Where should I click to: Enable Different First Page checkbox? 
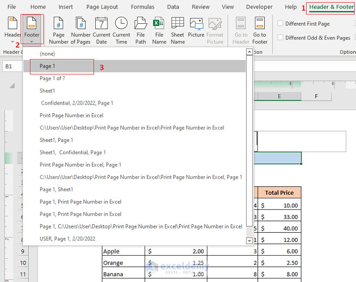pos(280,24)
